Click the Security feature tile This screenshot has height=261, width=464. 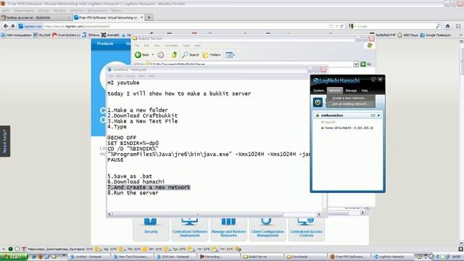151,228
